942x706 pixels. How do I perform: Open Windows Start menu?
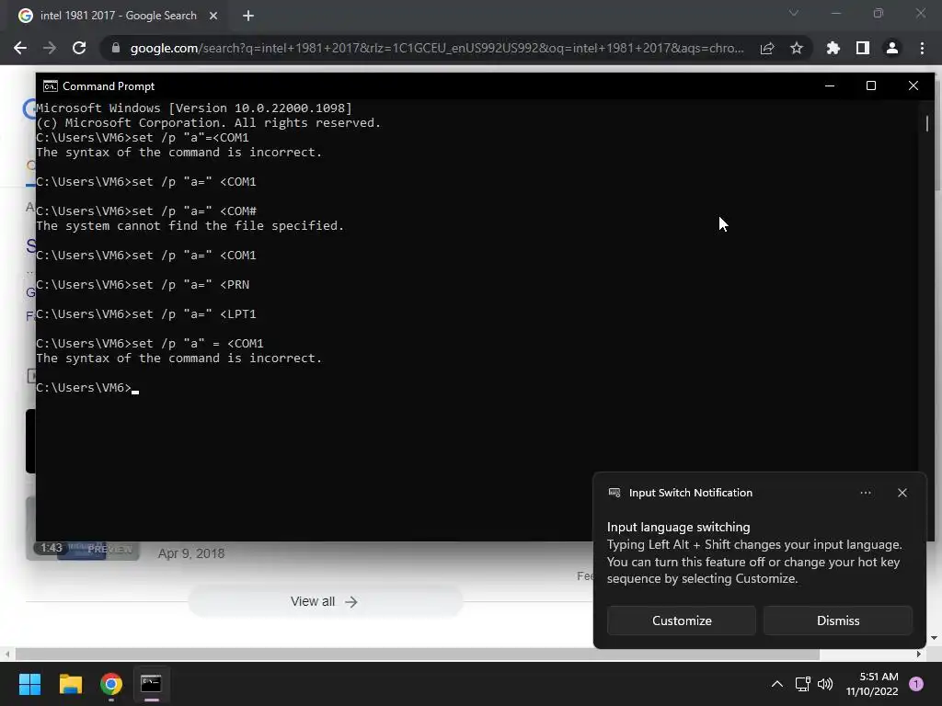tap(29, 684)
